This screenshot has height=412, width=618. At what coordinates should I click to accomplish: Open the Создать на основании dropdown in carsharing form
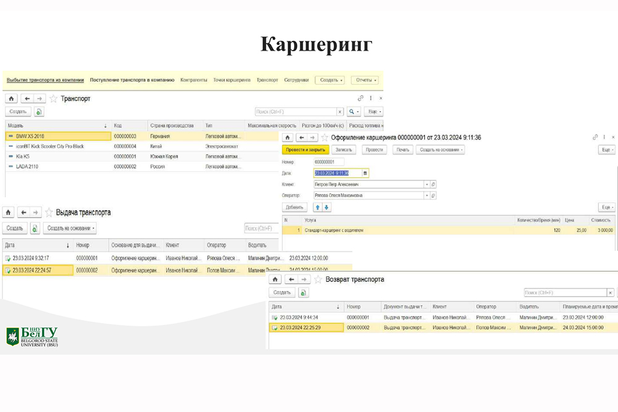440,149
